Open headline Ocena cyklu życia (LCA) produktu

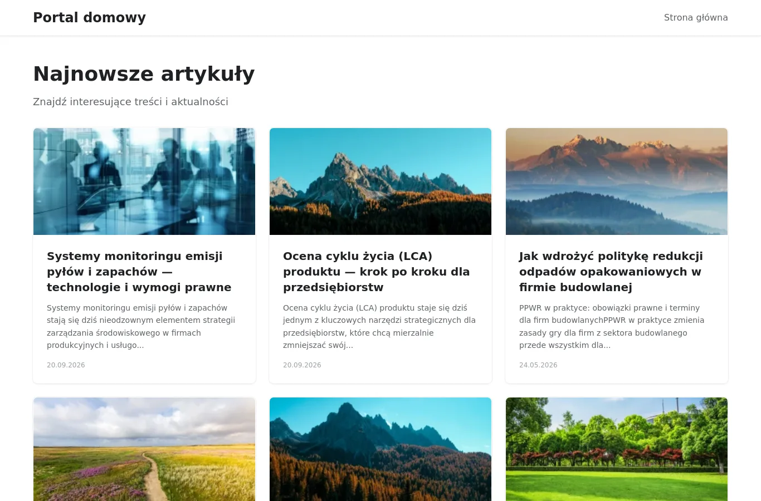click(x=377, y=272)
